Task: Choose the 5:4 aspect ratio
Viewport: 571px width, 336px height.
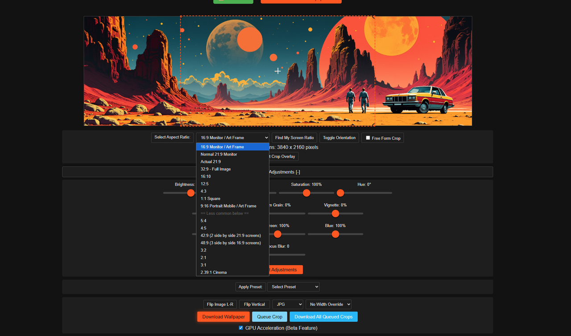Action: pyautogui.click(x=232, y=221)
